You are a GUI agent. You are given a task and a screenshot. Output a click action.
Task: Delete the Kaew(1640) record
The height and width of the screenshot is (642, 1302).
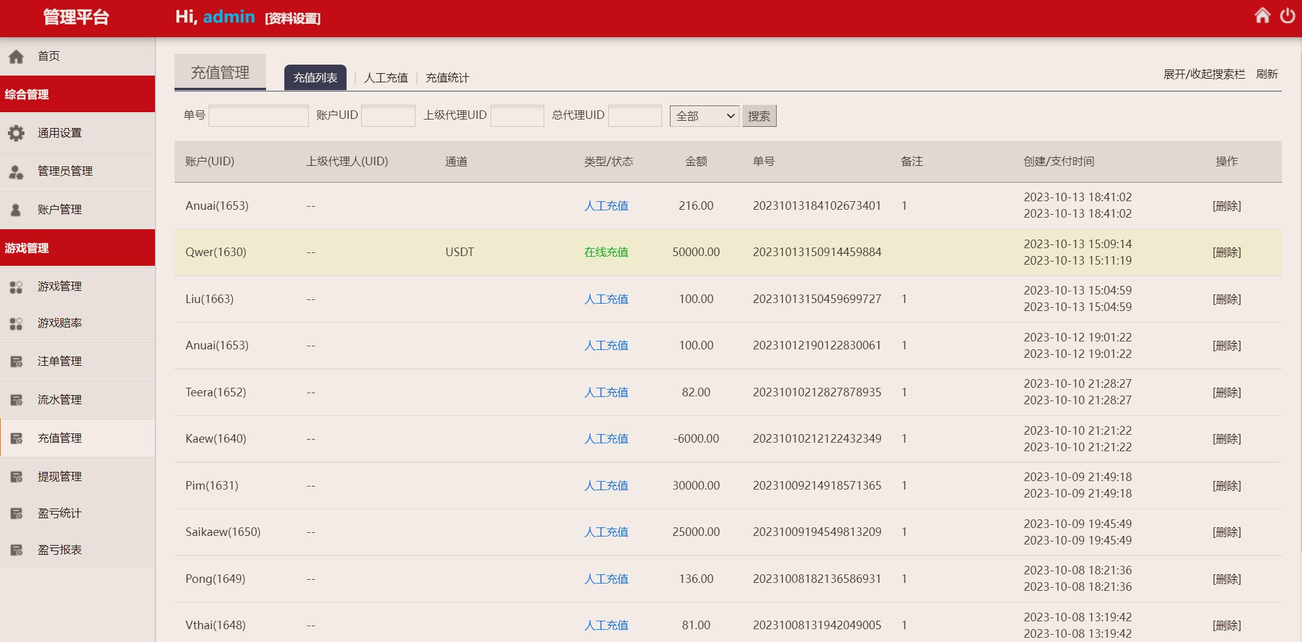click(1226, 439)
